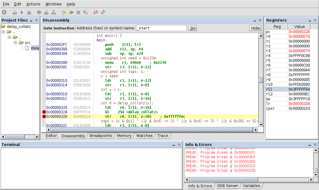Viewport: 319px width, 190px height.
Task: Click the cpsr value 0x600001D3
Action: 299,108
